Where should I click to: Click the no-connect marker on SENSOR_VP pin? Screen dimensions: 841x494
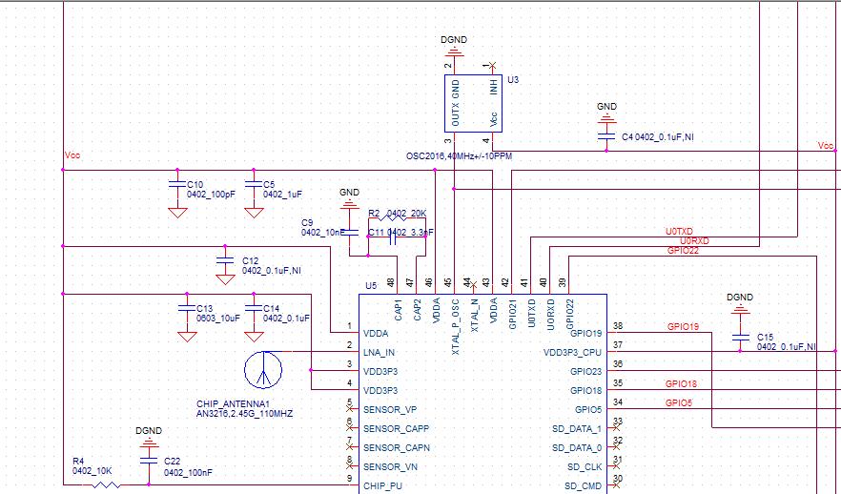coord(349,409)
